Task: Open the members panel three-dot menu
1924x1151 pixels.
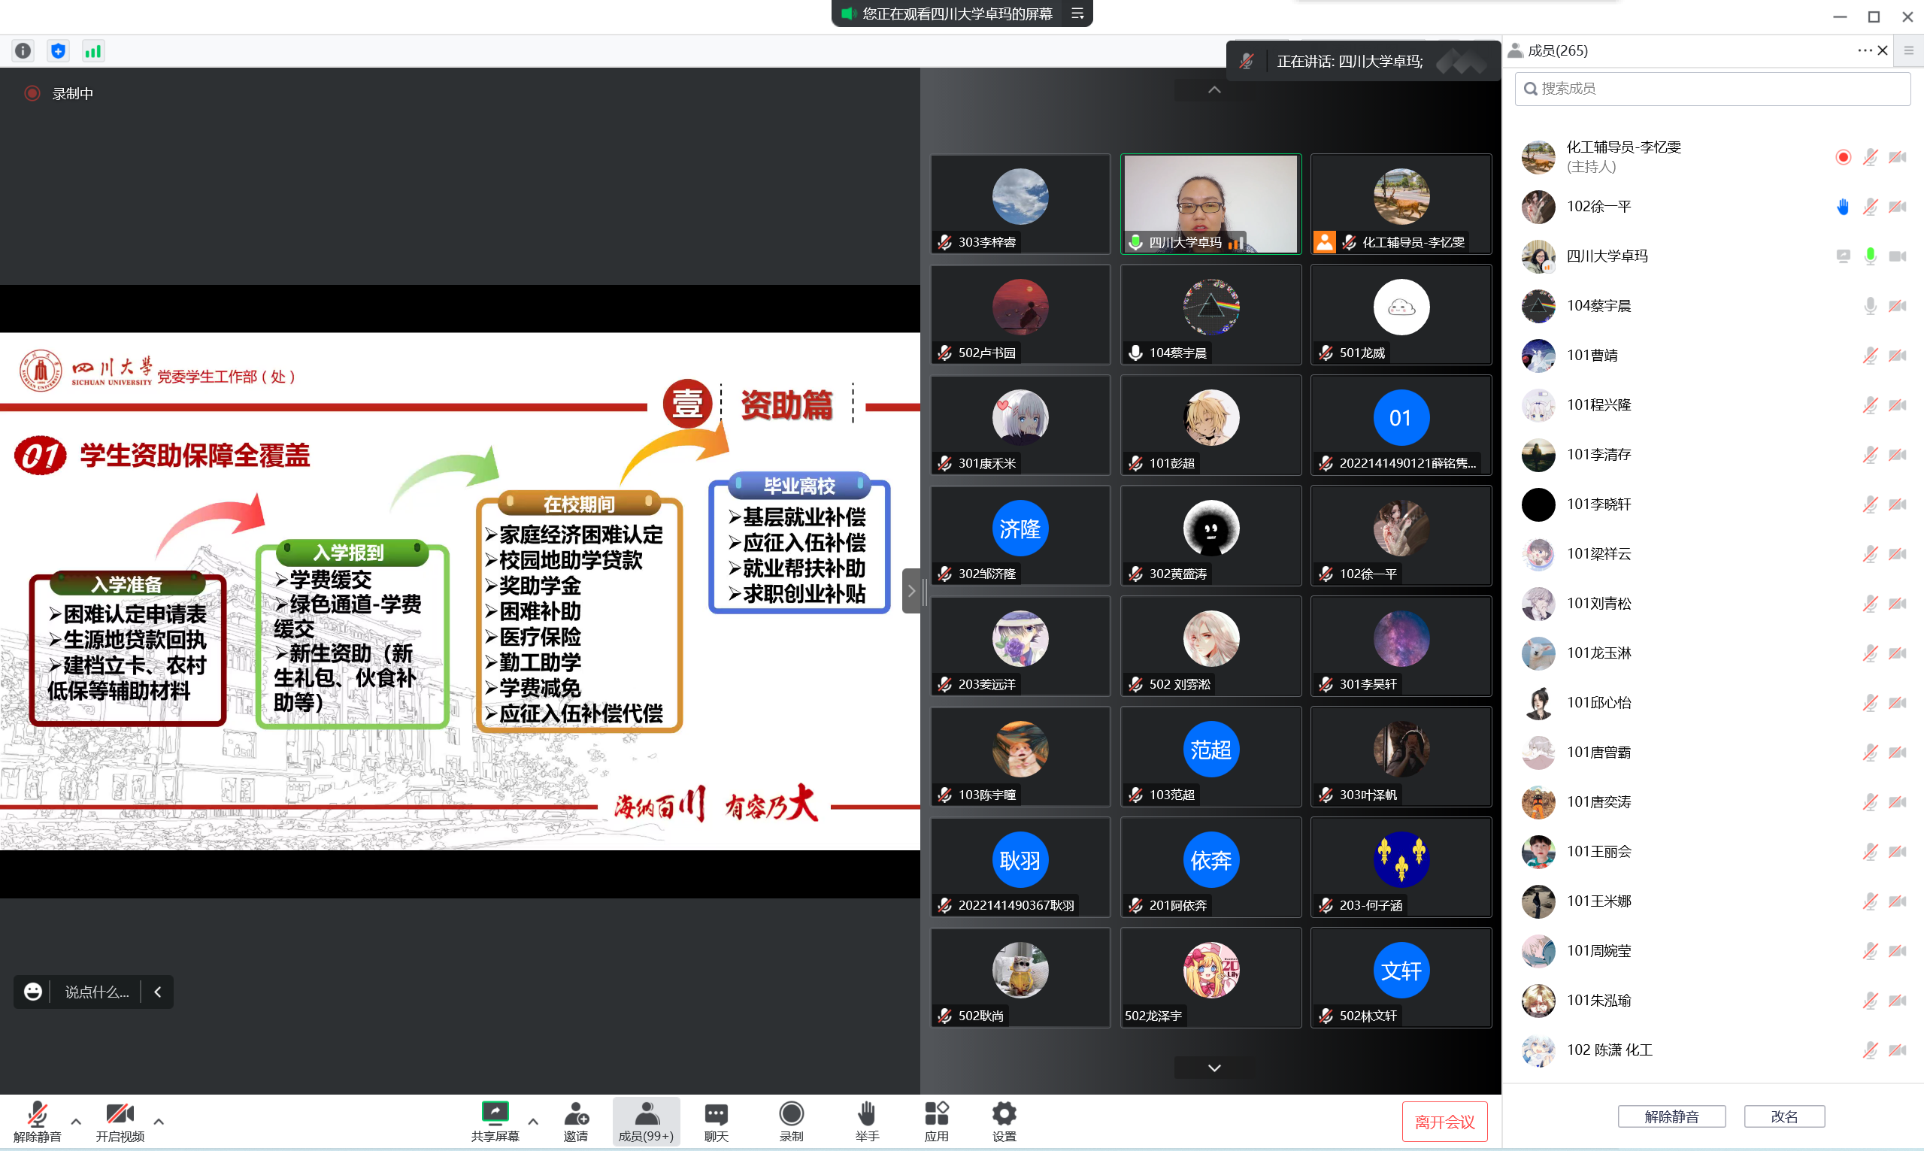Action: pos(1865,50)
